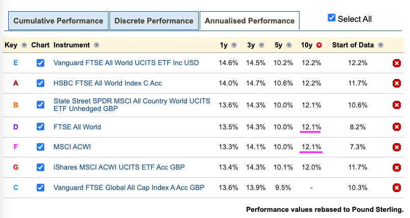Delete iShares MSCI ACWI UCITS ETF row
410x218 pixels.
[396, 168]
